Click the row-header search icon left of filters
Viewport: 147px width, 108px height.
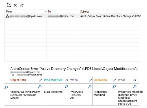[x=6, y=87]
